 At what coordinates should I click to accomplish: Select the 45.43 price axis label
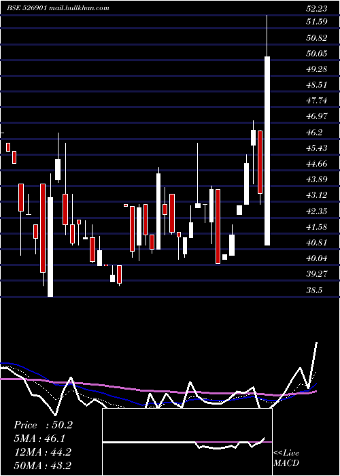317,148
